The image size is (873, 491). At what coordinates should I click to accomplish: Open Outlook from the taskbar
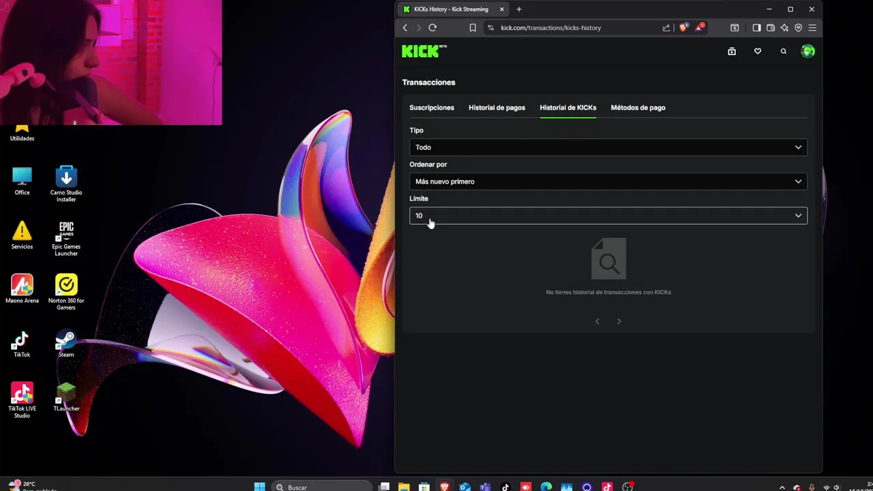coord(464,487)
